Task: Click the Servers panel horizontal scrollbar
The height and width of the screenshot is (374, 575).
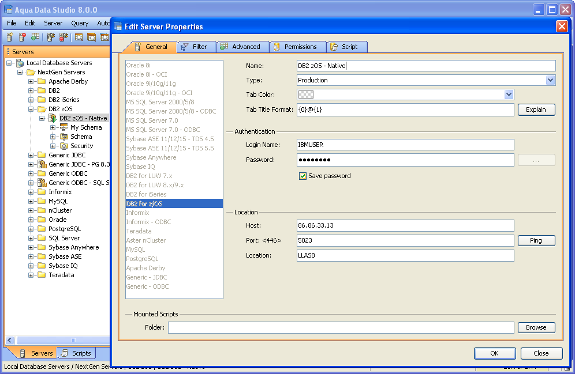Action: pos(62,341)
